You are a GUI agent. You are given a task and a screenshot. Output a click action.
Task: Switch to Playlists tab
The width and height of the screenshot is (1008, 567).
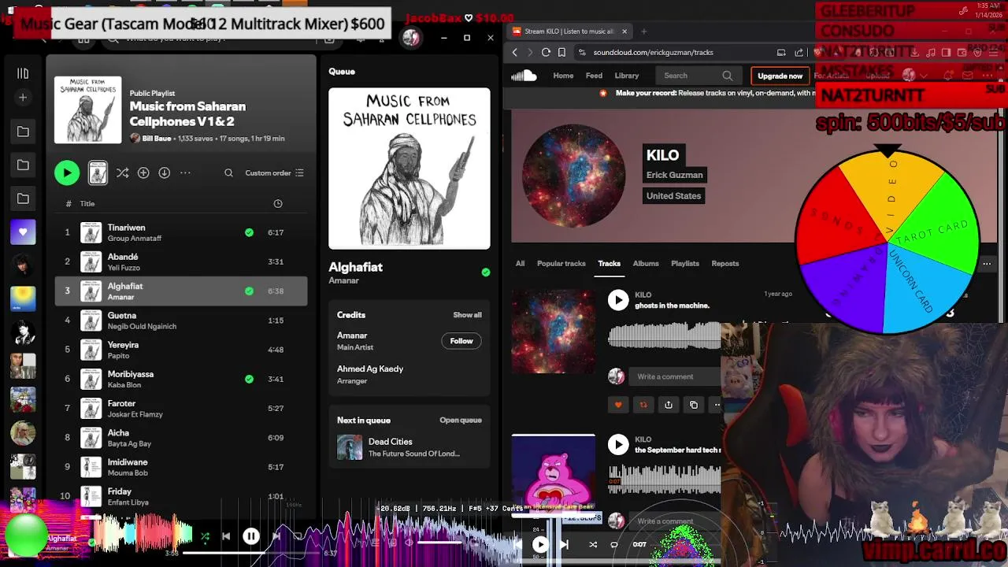click(685, 264)
